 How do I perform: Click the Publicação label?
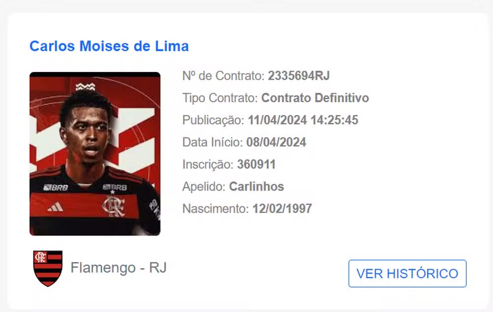coord(213,120)
